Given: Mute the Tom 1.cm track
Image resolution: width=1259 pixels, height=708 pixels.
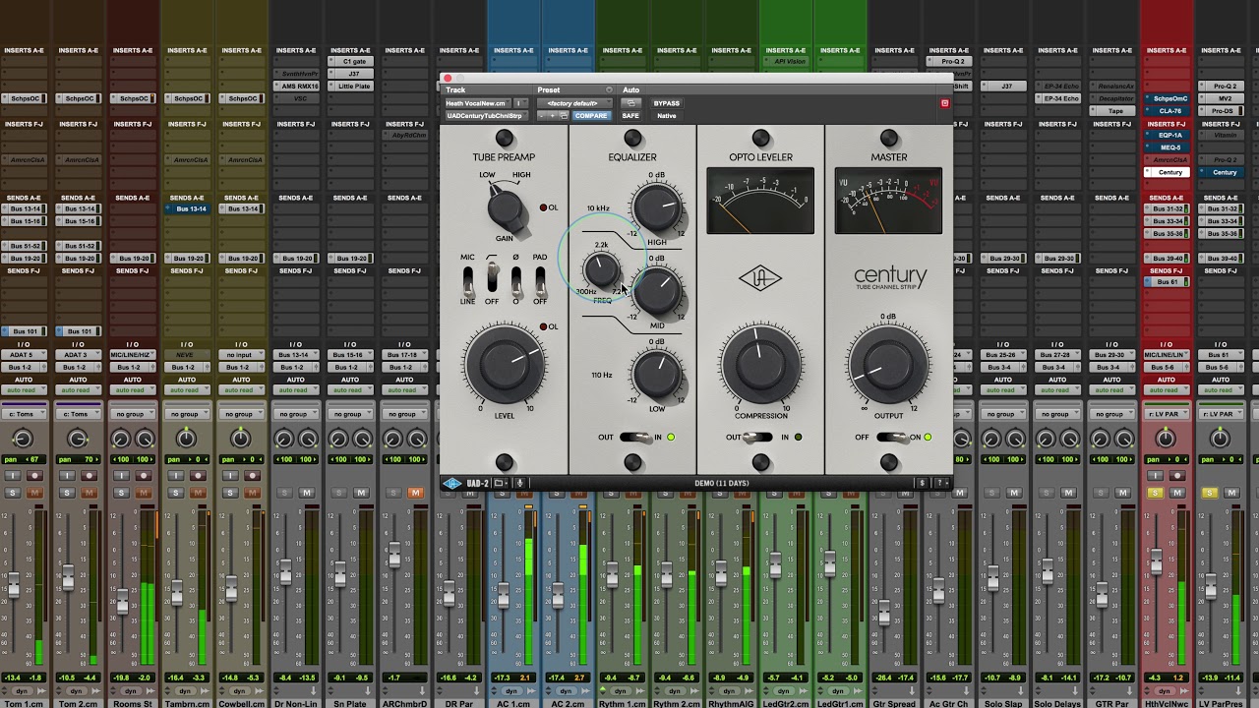Looking at the screenshot, I should (x=34, y=493).
